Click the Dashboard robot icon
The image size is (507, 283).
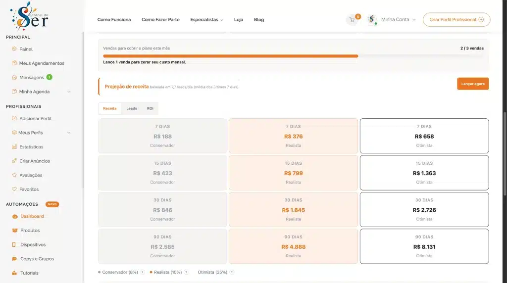[14, 216]
